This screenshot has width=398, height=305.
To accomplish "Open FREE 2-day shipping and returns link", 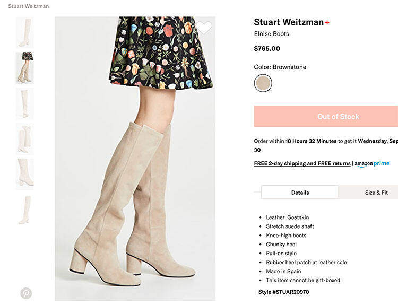I will (x=302, y=164).
